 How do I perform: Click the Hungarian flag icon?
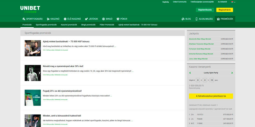pyautogui.click(x=232, y=2)
